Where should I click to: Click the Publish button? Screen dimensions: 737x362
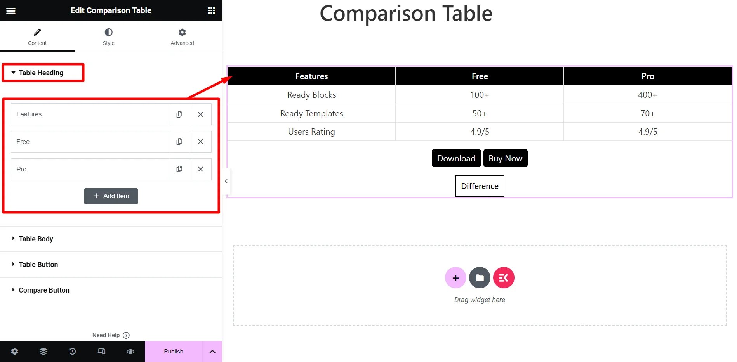174,352
